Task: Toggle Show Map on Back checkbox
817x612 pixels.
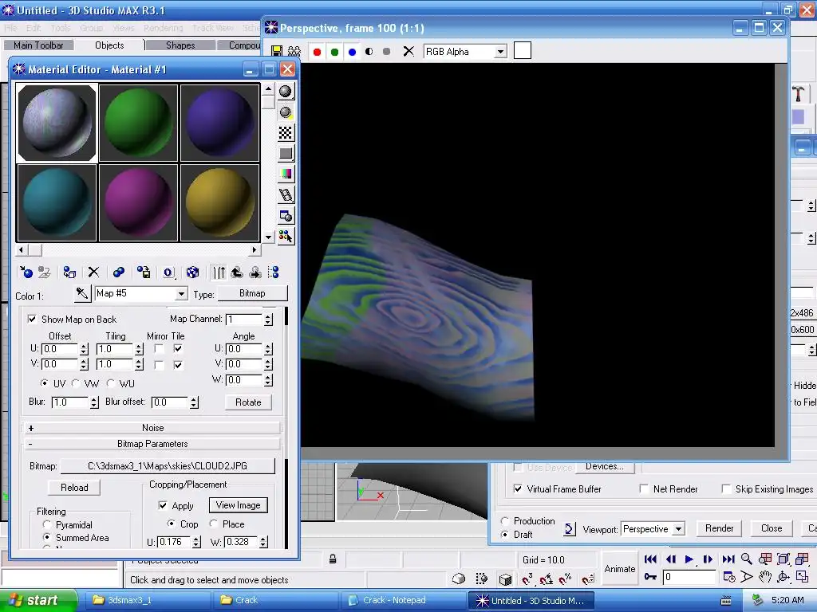Action: pos(32,319)
